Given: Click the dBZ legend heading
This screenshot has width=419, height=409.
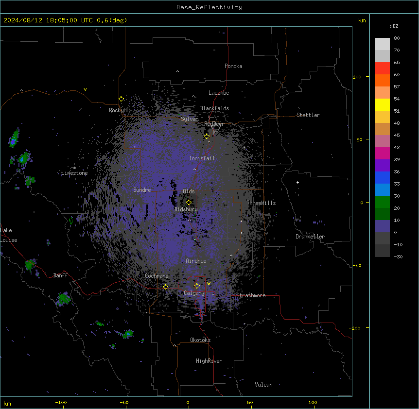Looking at the screenshot, I should click(x=394, y=26).
